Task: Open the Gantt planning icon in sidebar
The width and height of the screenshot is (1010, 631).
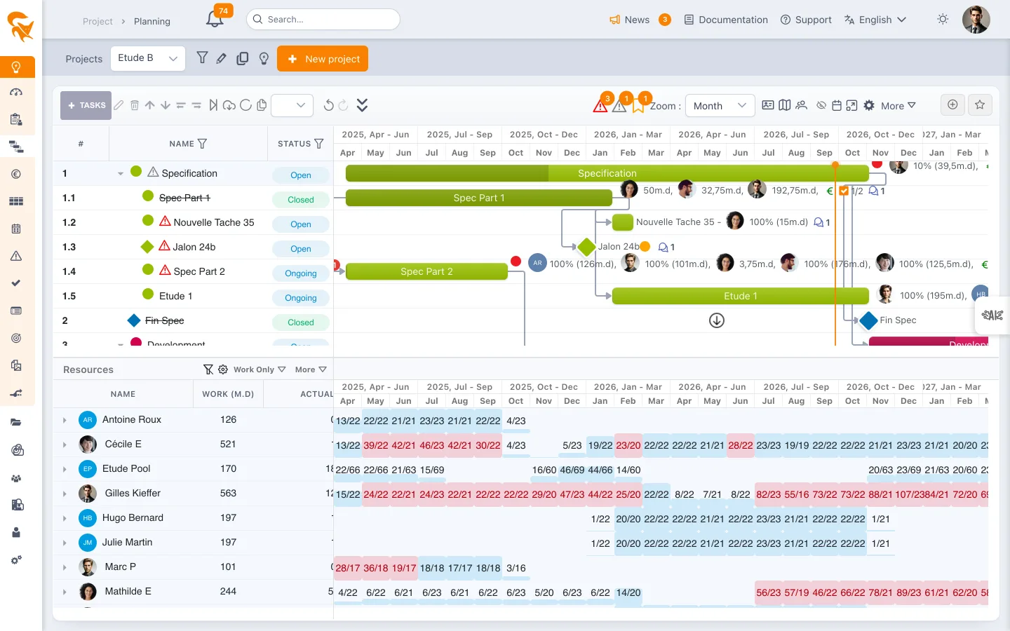Action: [x=16, y=147]
